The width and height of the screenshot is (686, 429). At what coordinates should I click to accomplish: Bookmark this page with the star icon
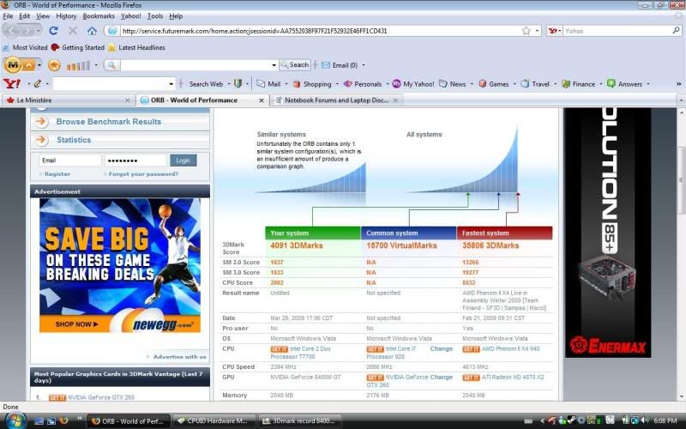coord(527,31)
